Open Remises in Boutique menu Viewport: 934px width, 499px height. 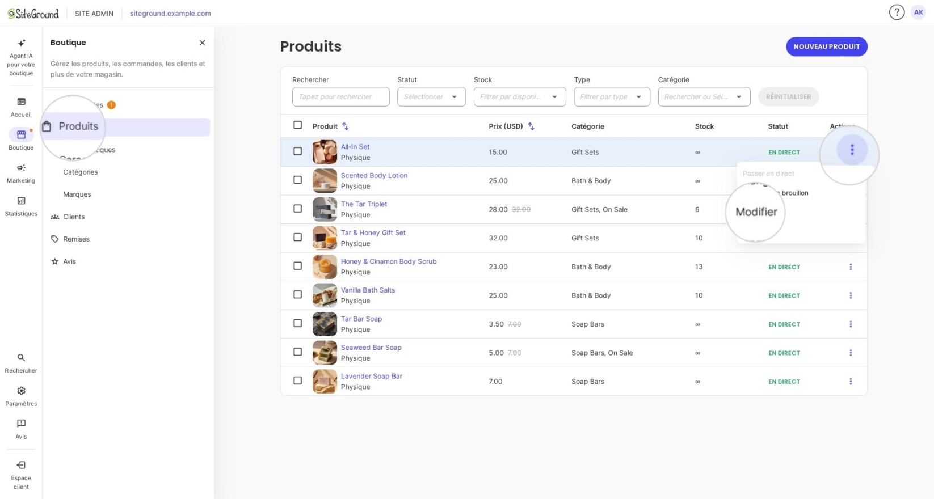pyautogui.click(x=76, y=239)
